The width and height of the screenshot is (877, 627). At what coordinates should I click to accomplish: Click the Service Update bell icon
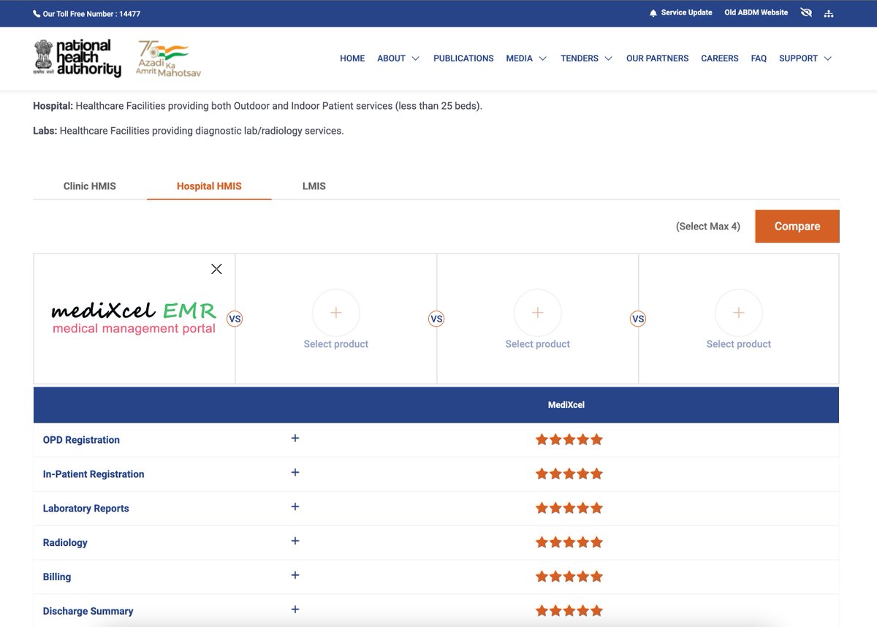point(653,13)
